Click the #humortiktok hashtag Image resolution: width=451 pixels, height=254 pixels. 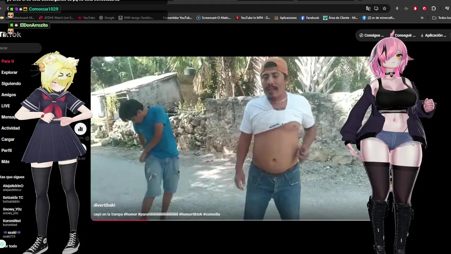point(191,214)
